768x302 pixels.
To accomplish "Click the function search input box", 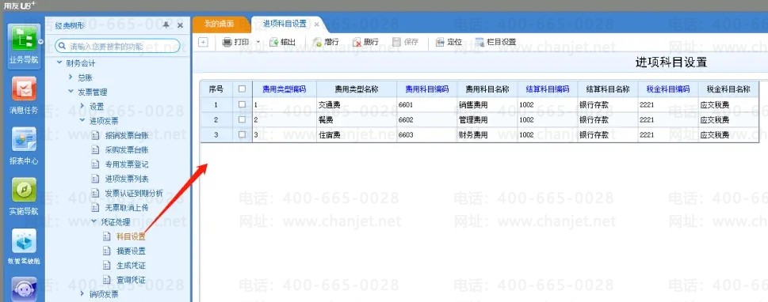I will [117, 47].
